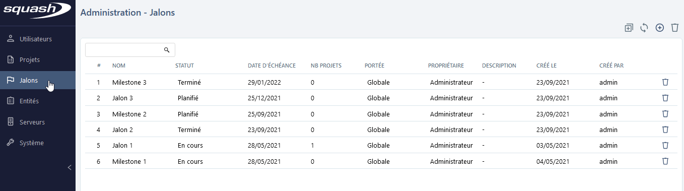Focus the milestone search field
This screenshot has width=684, height=191.
coord(130,50)
